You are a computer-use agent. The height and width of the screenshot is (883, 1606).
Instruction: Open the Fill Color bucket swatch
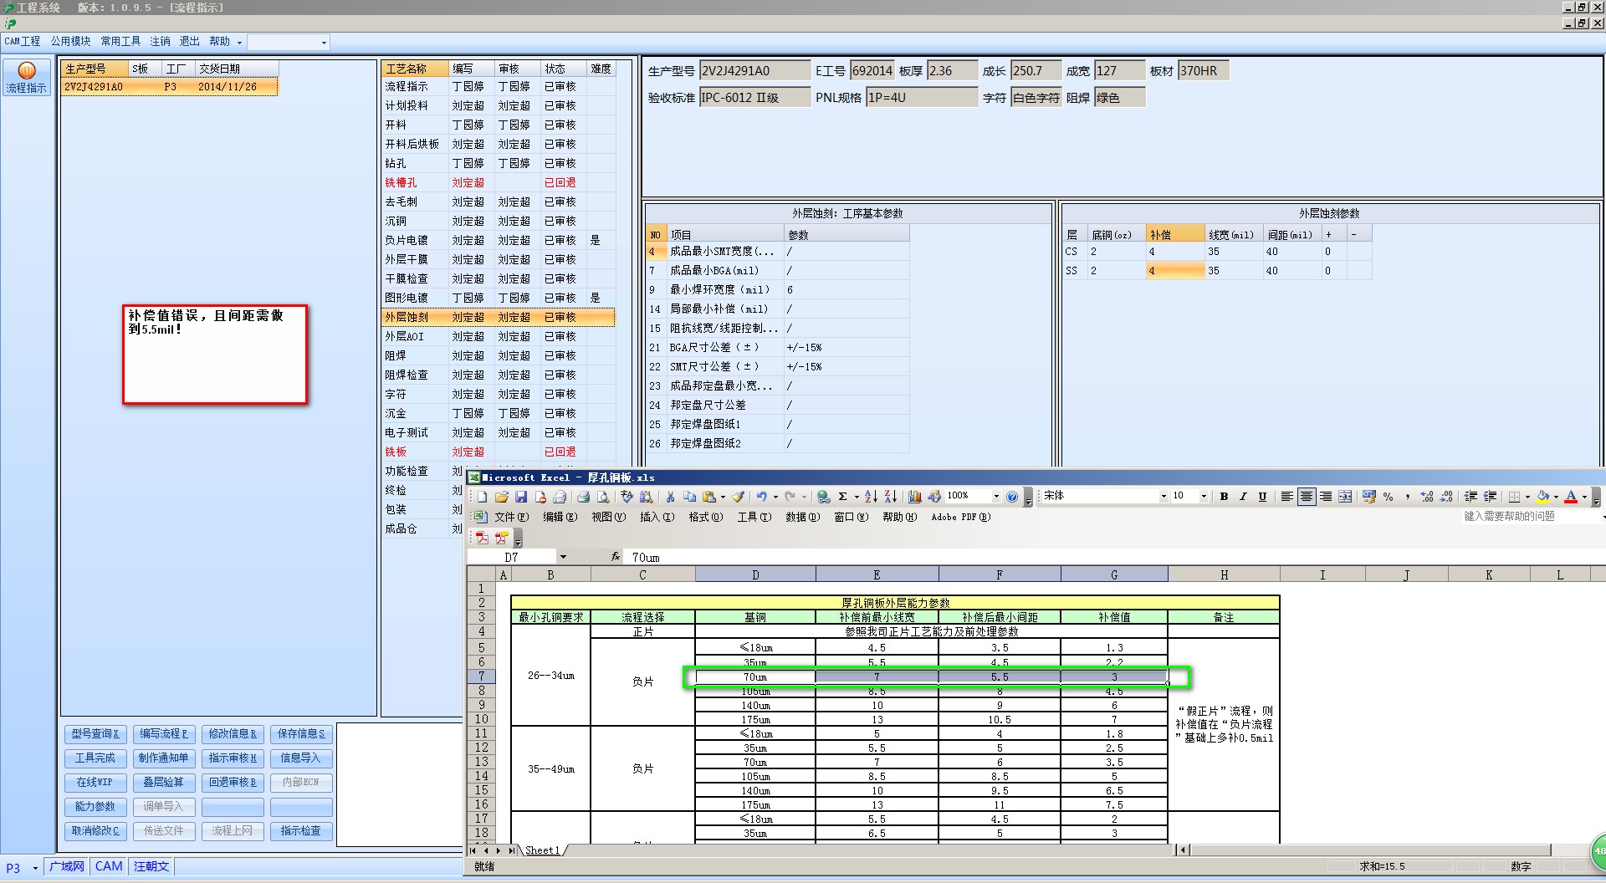click(x=1543, y=497)
